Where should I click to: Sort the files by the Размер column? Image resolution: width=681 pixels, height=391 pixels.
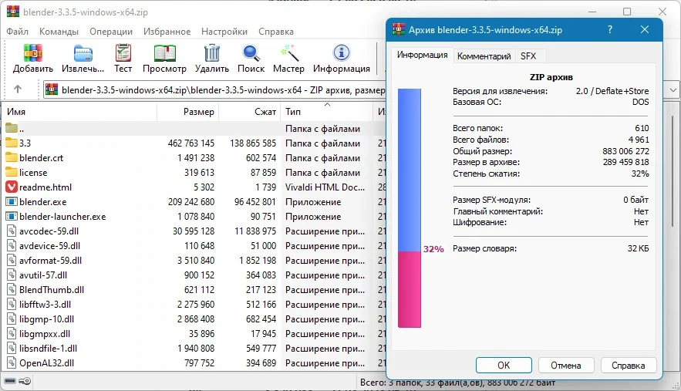coord(187,112)
